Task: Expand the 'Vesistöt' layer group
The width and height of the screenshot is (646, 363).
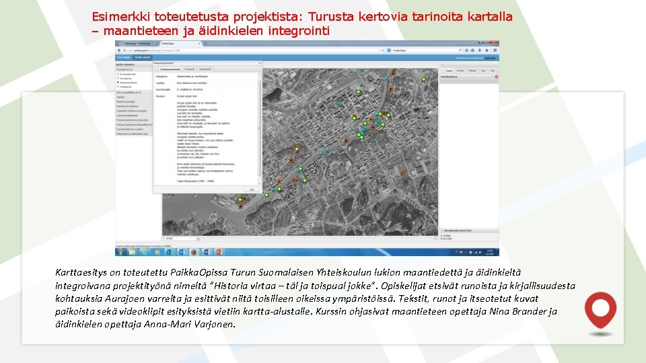Action: point(133,97)
